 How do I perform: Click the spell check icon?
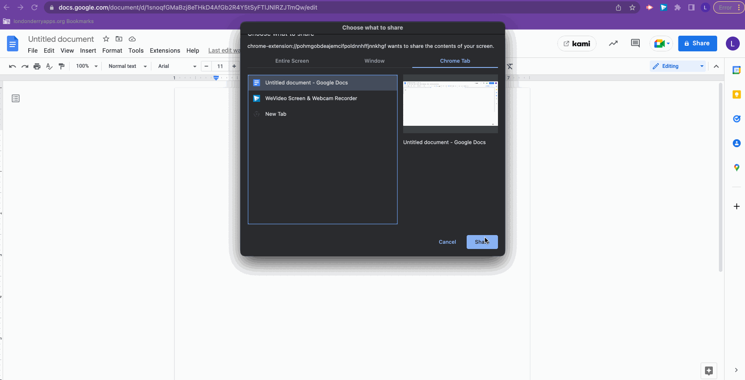pos(49,66)
